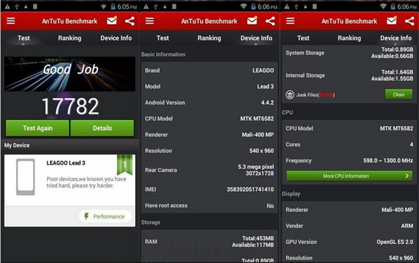Select Test tab above Basic Information
Image resolution: width=419 pixels, height=263 pixels.
click(x=163, y=38)
